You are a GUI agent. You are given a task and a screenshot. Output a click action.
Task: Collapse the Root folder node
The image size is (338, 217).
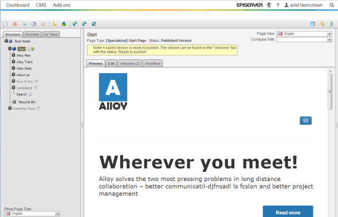click(6, 41)
